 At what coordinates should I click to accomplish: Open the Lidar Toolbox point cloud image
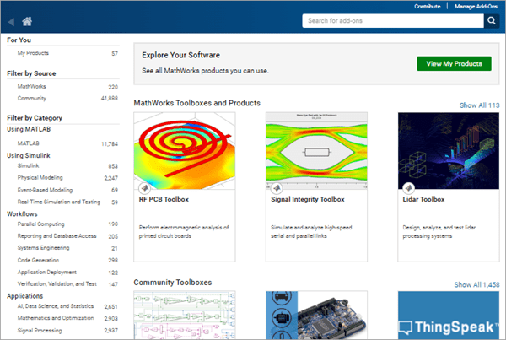pos(449,151)
